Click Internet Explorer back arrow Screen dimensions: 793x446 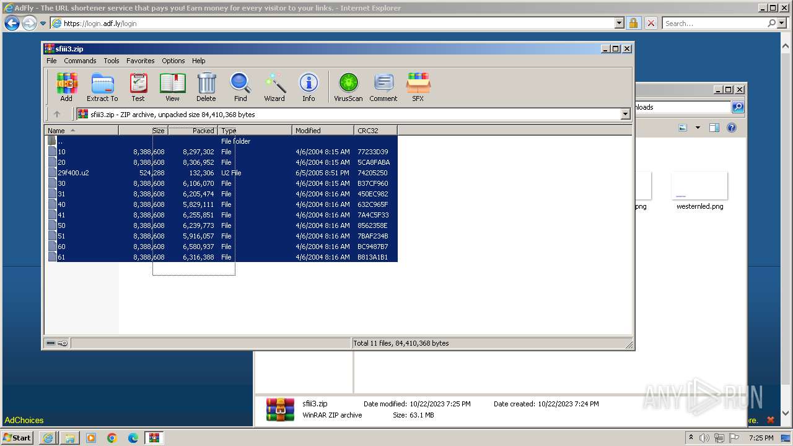12,24
